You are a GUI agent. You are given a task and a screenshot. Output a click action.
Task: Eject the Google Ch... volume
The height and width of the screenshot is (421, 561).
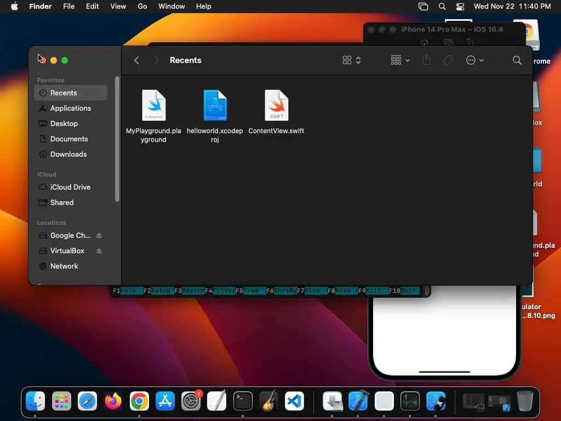tap(99, 236)
